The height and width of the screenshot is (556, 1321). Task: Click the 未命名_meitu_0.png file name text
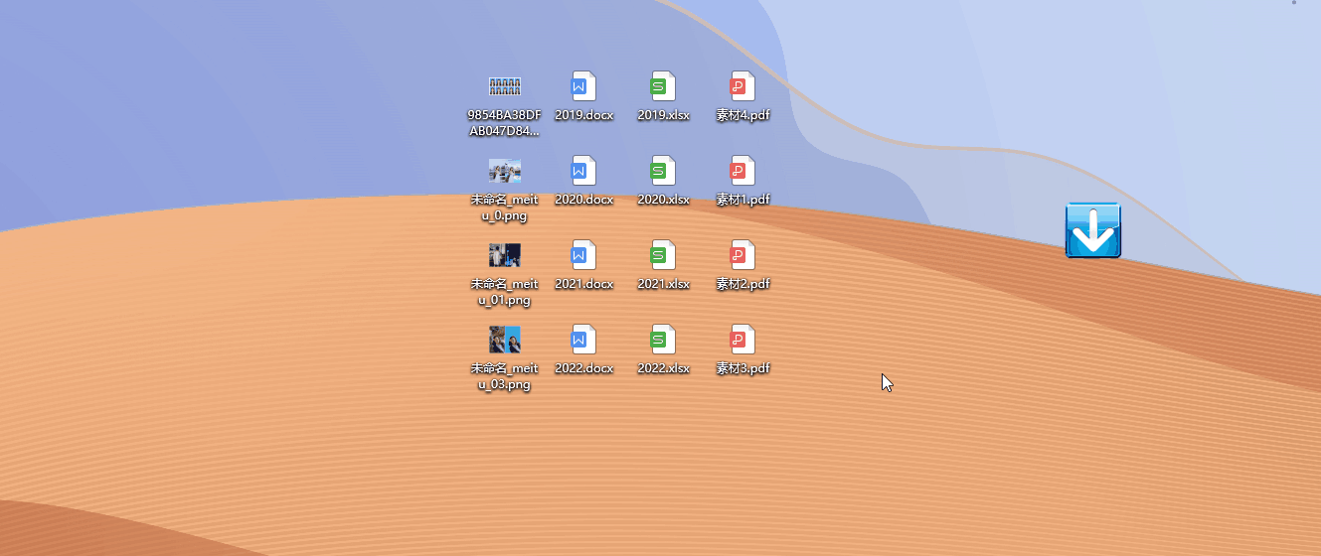(505, 208)
